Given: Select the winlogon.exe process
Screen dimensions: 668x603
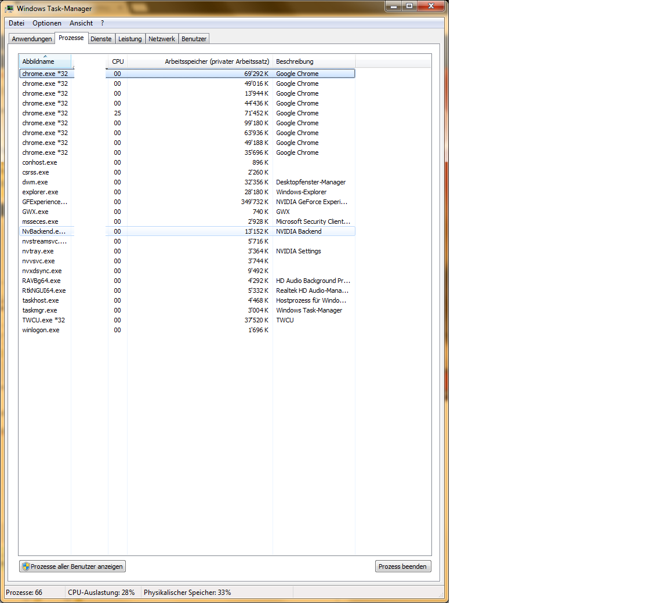Looking at the screenshot, I should coord(187,330).
